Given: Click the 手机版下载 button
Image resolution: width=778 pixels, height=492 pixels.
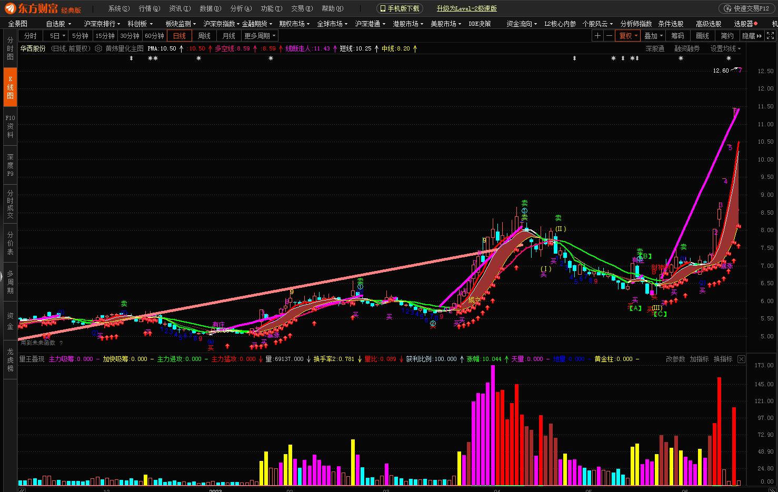Looking at the screenshot, I should pos(400,8).
